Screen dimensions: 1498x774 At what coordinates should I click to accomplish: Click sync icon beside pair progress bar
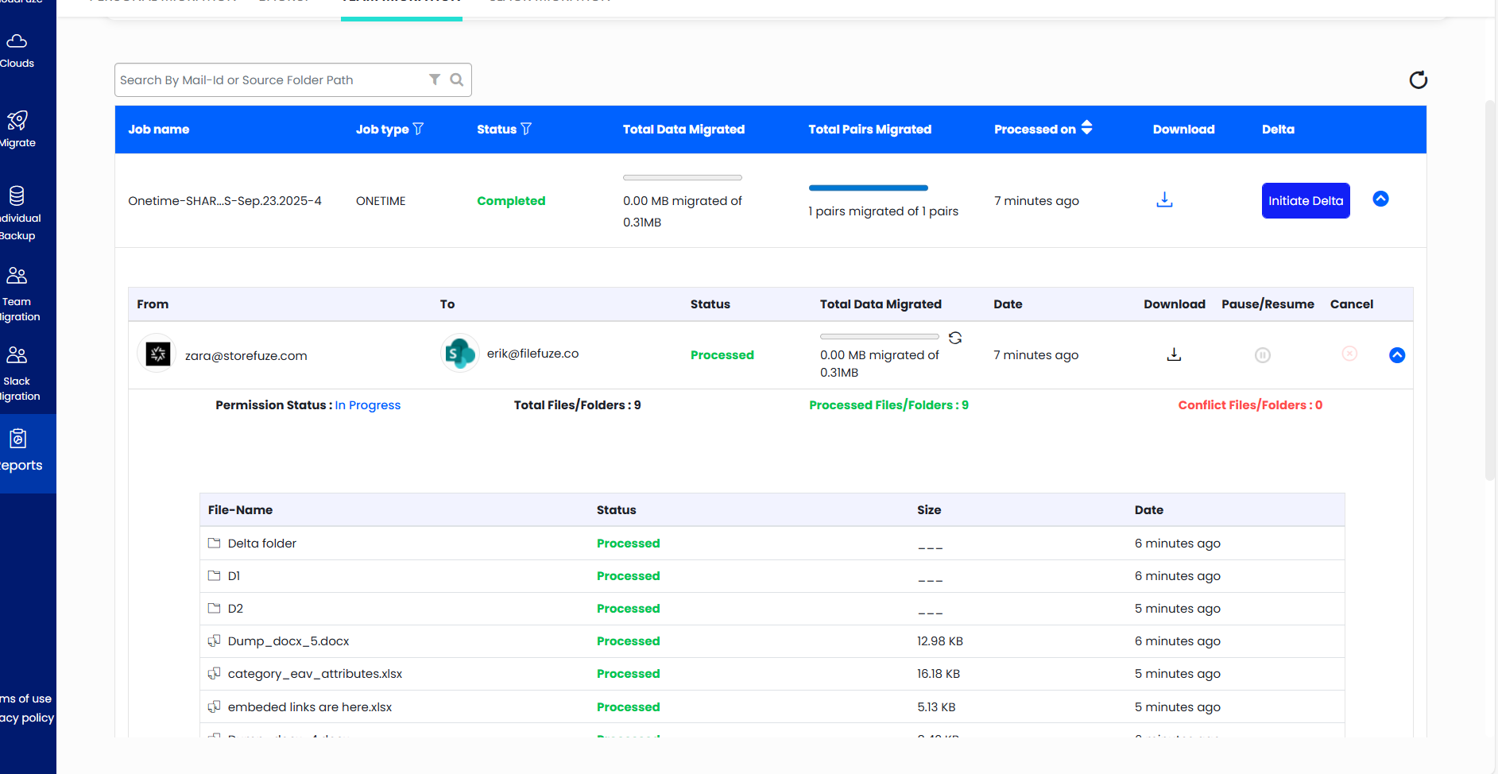click(x=955, y=338)
